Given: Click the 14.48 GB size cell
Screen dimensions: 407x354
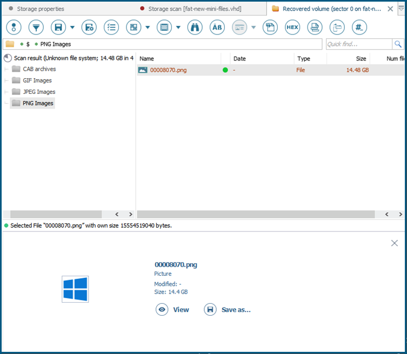Looking at the screenshot, I should click(x=357, y=70).
